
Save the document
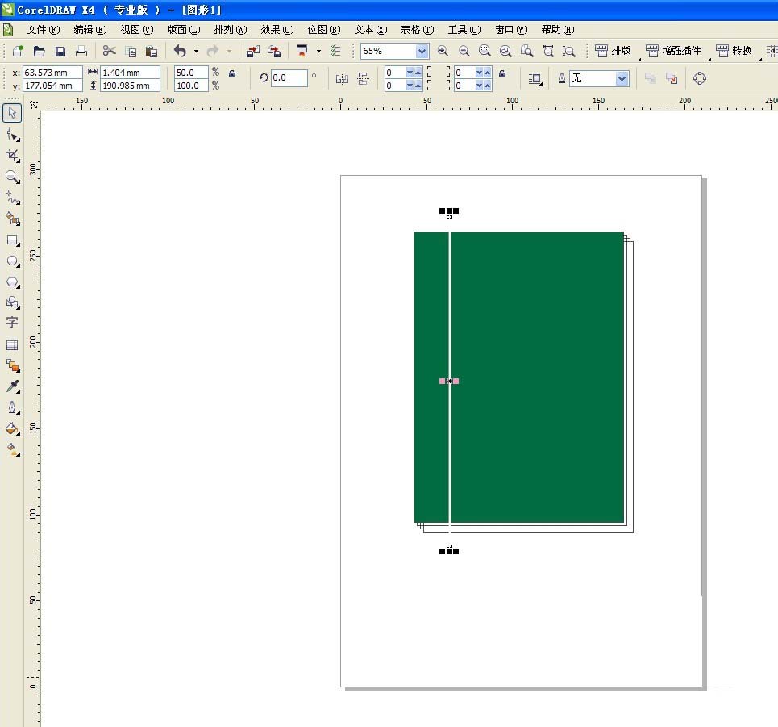coord(60,51)
